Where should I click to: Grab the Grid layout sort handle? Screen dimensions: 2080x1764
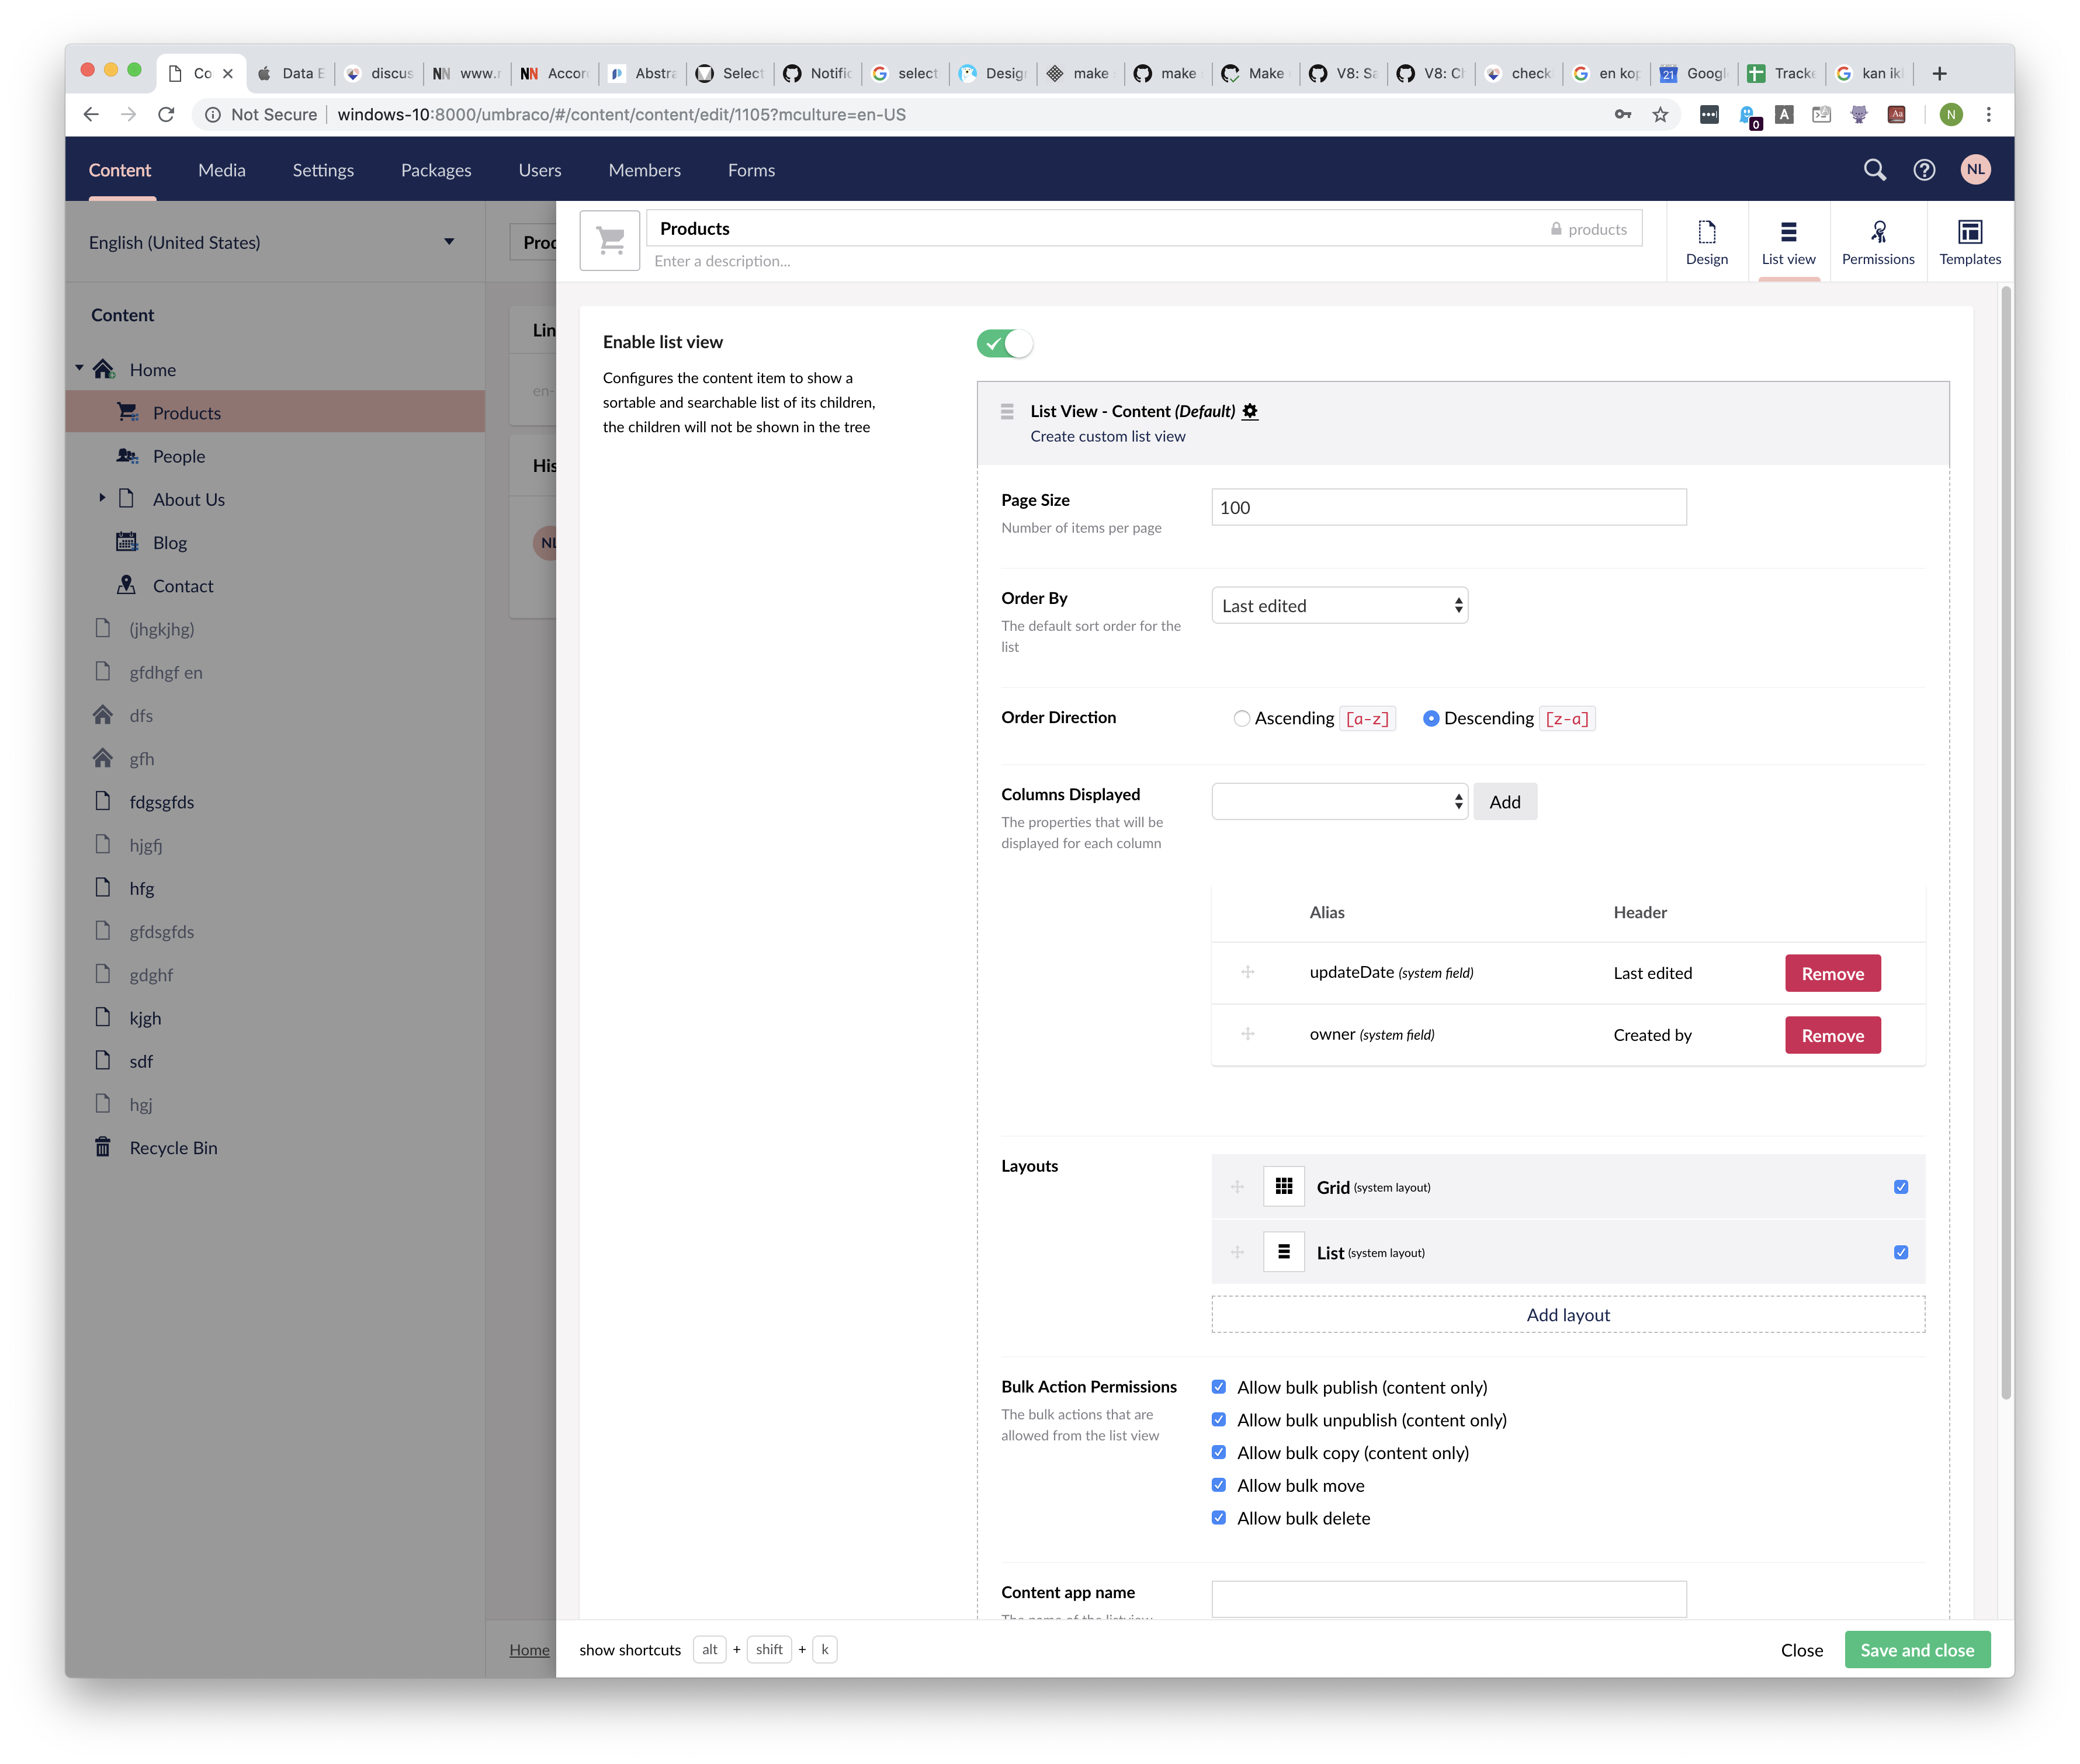1237,1187
